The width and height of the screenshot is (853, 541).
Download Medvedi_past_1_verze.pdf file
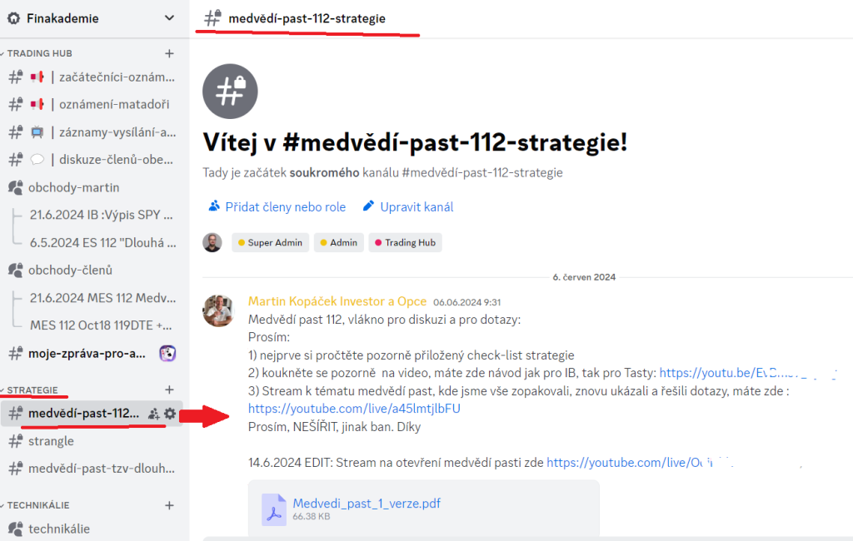[367, 503]
